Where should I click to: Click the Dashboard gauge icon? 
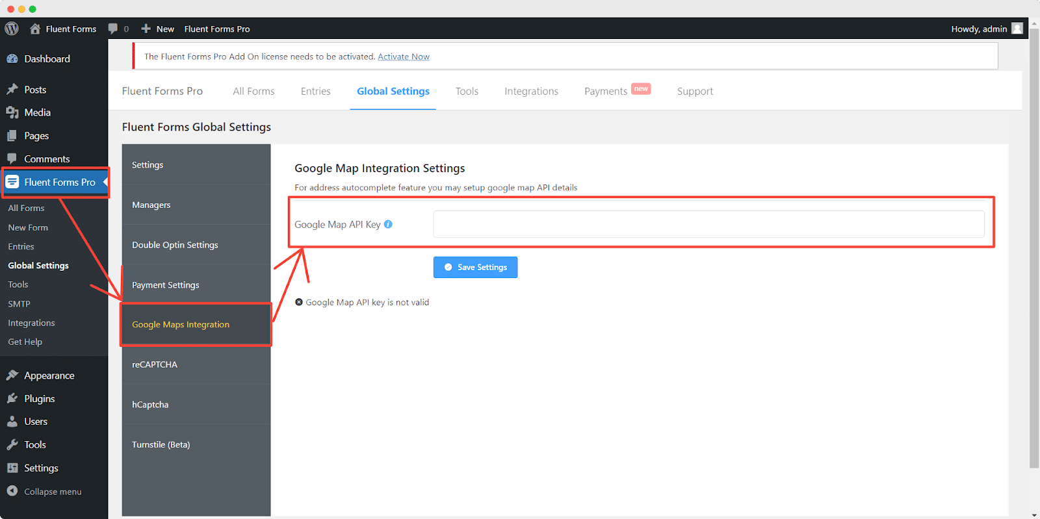point(12,58)
